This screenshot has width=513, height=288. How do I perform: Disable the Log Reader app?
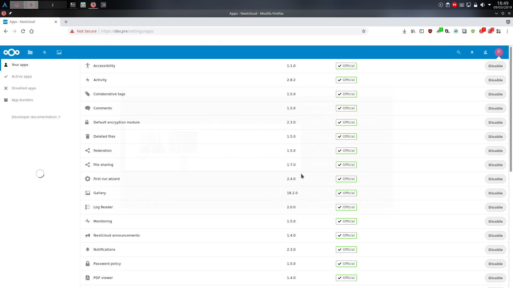click(x=495, y=207)
